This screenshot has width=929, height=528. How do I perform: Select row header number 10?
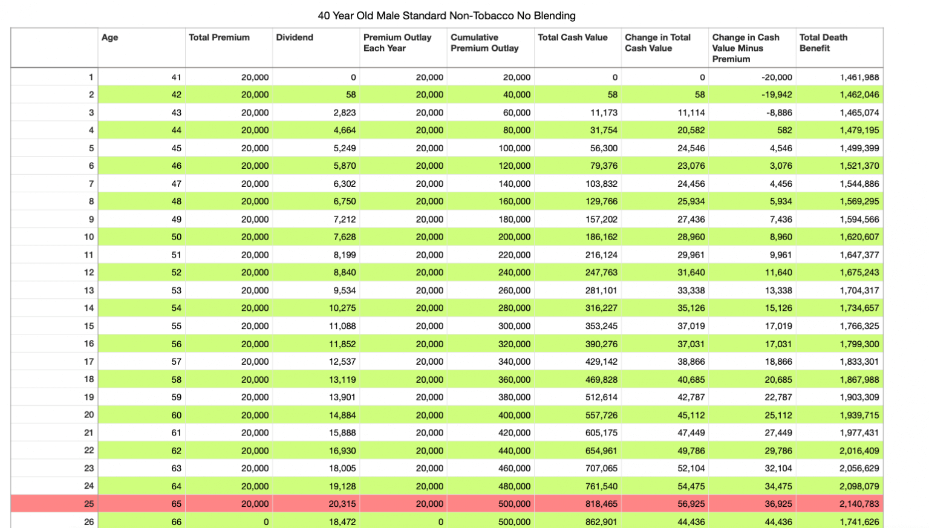click(89, 237)
